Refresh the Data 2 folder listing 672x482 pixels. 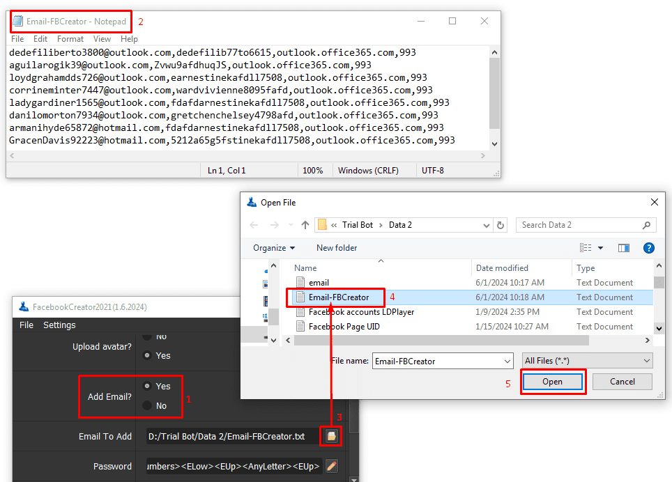tap(500, 225)
